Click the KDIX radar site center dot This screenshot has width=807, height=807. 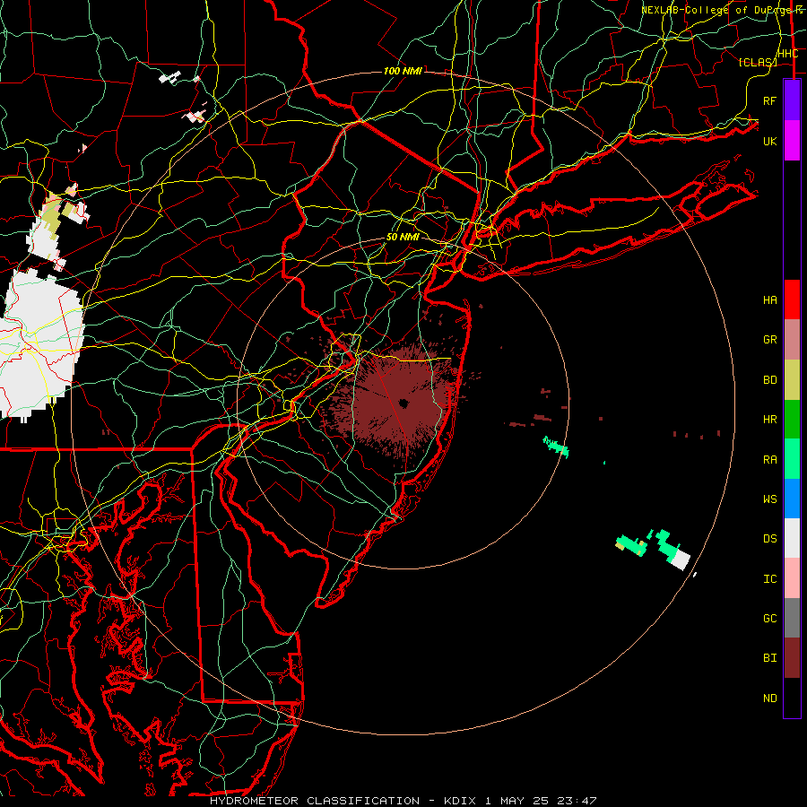click(x=403, y=403)
